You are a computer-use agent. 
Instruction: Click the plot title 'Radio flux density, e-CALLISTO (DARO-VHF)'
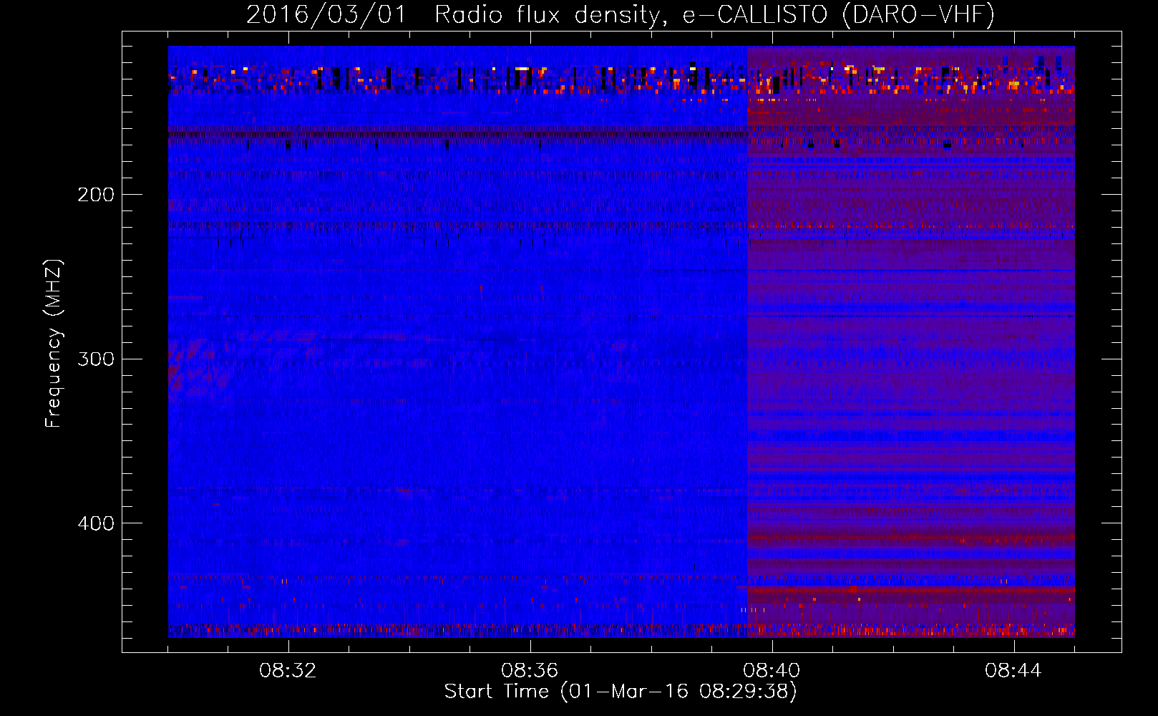[714, 15]
